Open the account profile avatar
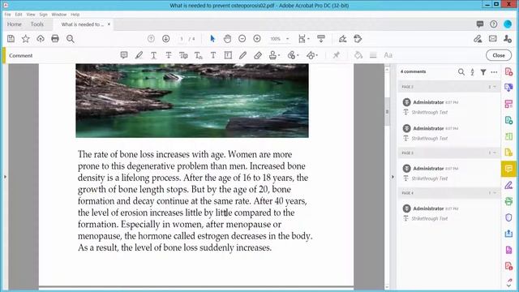The width and height of the screenshot is (519, 292). coord(508,24)
